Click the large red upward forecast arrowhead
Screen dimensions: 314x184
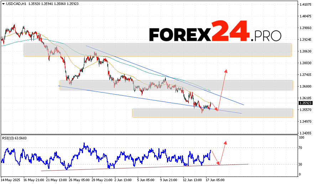[x=225, y=70]
